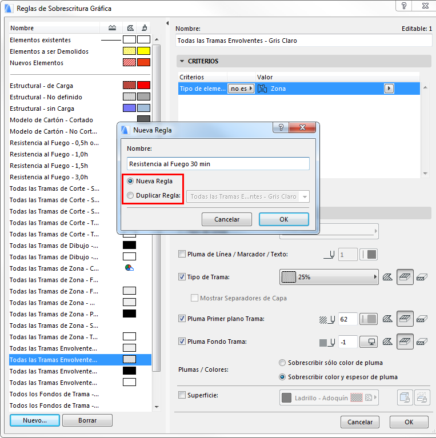Click the Borrar button
Viewport: 436px width, 438px height.
coord(87,420)
